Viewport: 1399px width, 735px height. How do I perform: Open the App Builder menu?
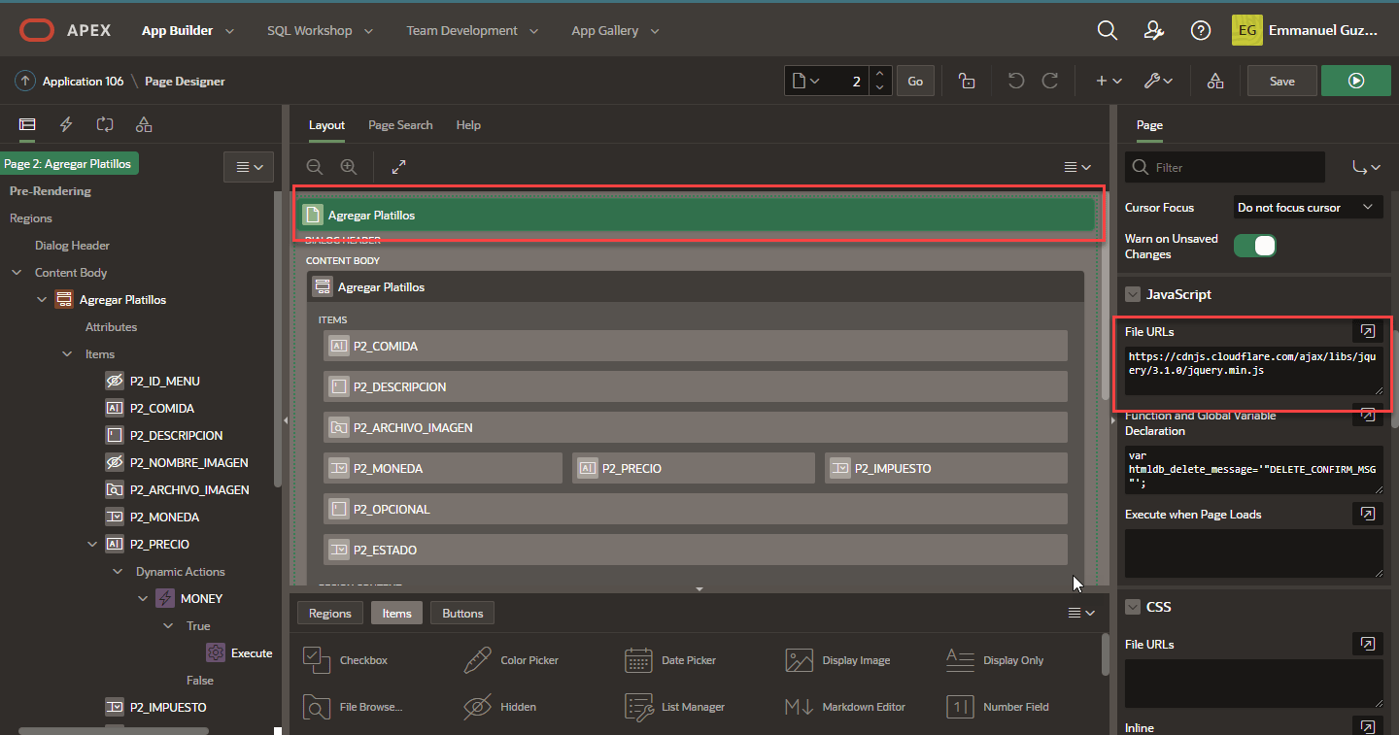pos(188,30)
